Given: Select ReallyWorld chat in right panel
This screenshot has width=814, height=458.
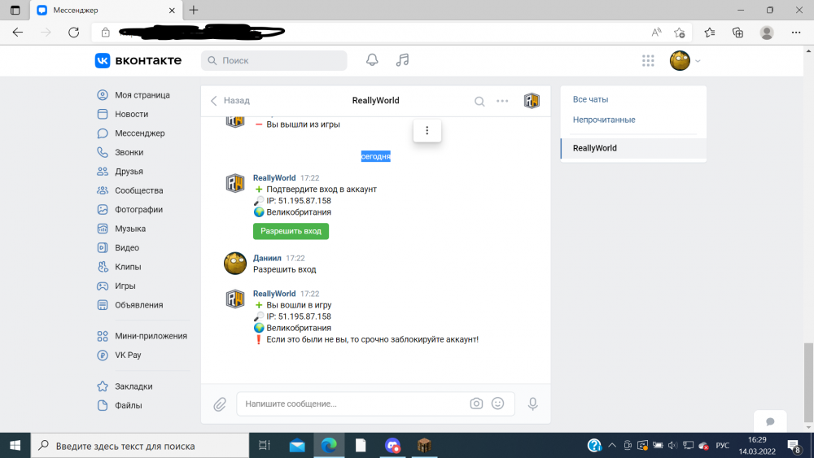Looking at the screenshot, I should click(633, 148).
